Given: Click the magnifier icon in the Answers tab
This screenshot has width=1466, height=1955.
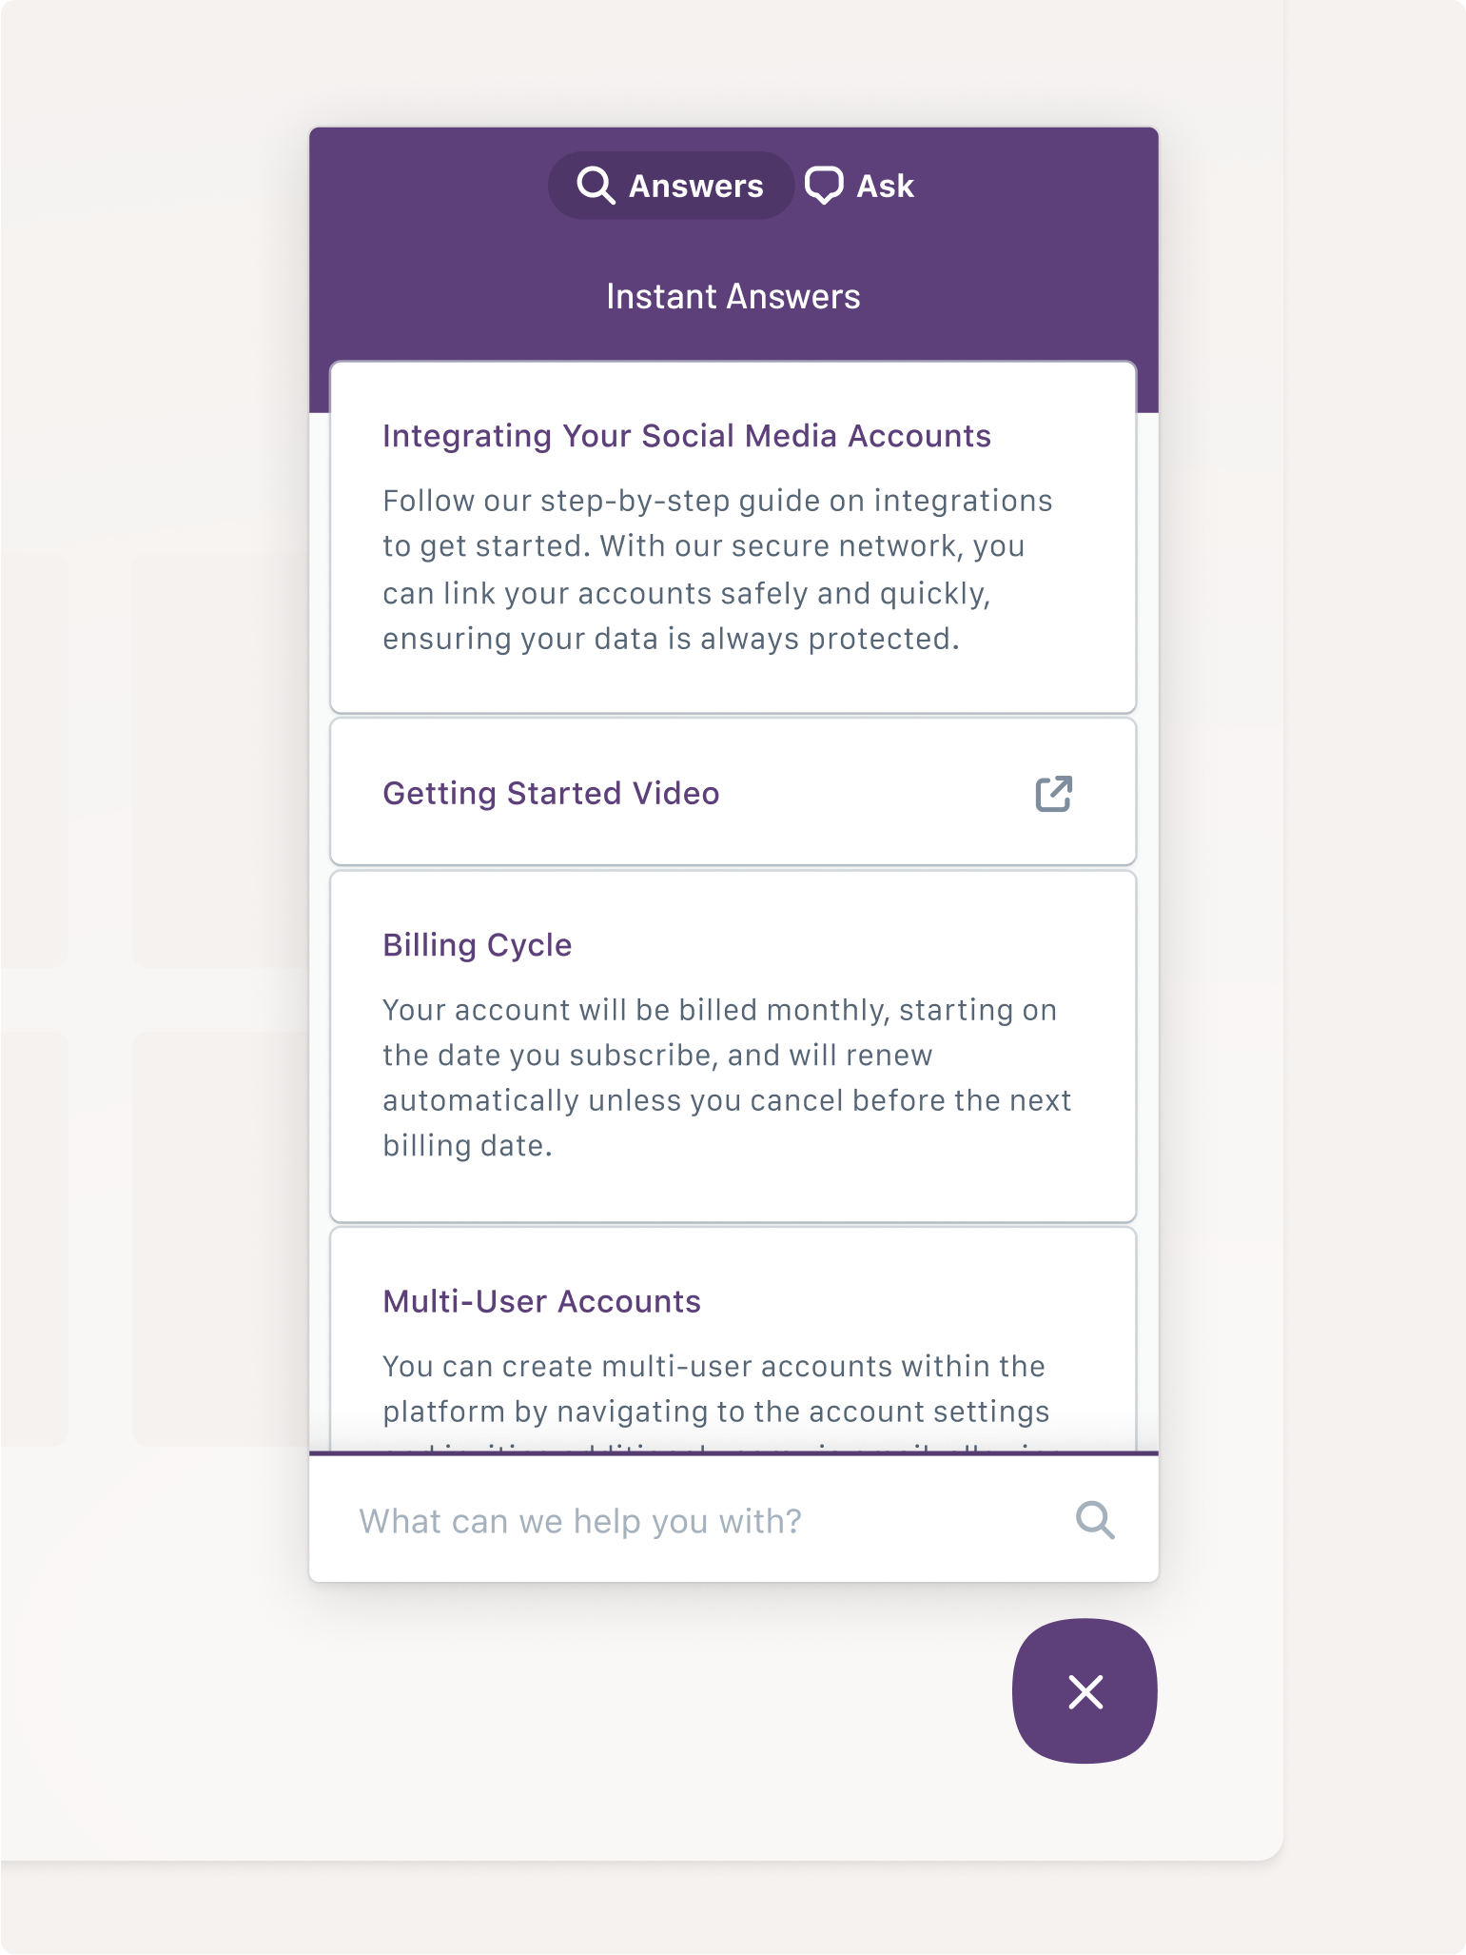Looking at the screenshot, I should (x=596, y=186).
